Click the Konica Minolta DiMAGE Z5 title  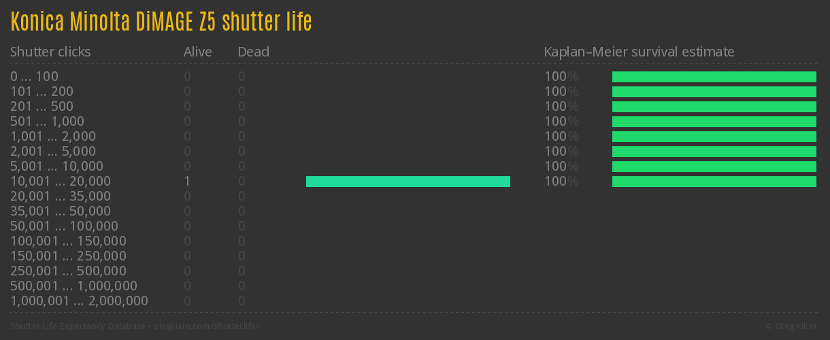tap(161, 22)
